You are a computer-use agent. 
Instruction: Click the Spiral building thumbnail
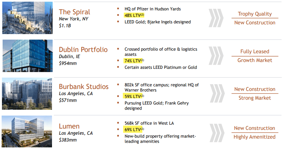[x=27, y=18]
